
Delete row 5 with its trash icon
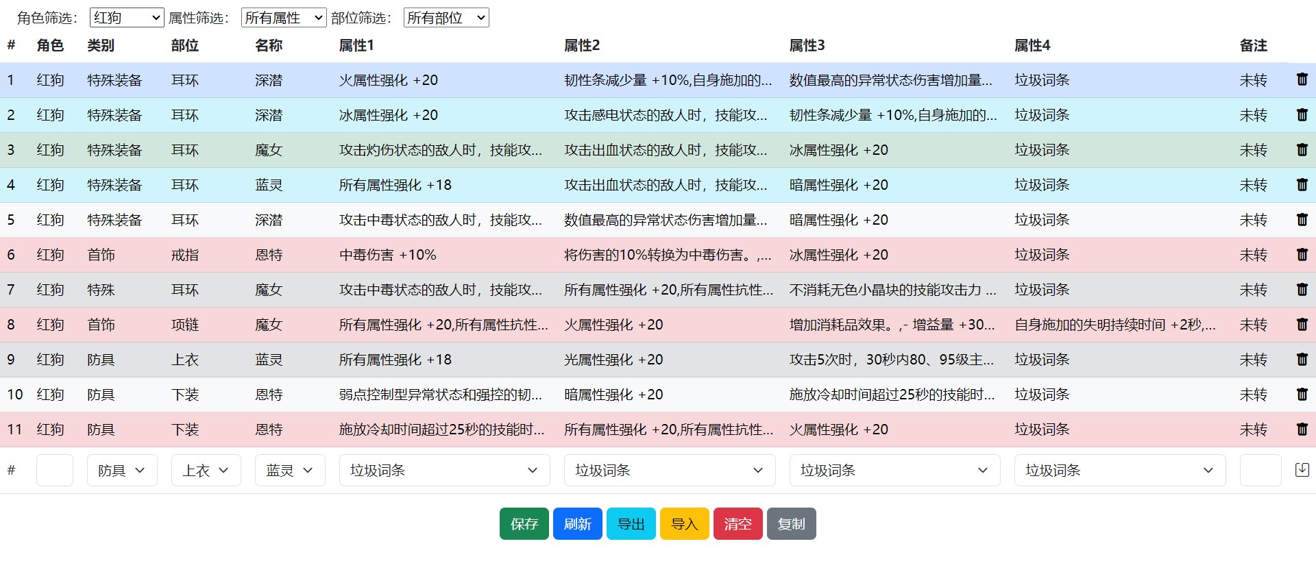click(x=1302, y=219)
